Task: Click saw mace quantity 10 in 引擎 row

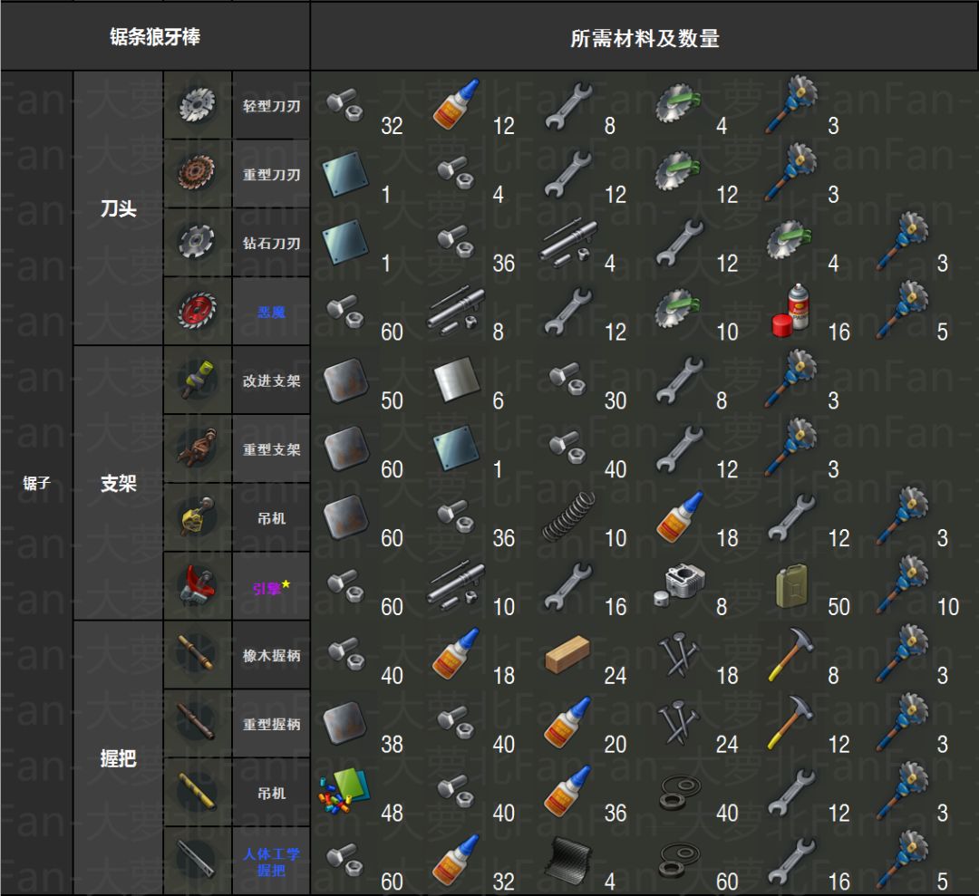Action: pos(948,606)
